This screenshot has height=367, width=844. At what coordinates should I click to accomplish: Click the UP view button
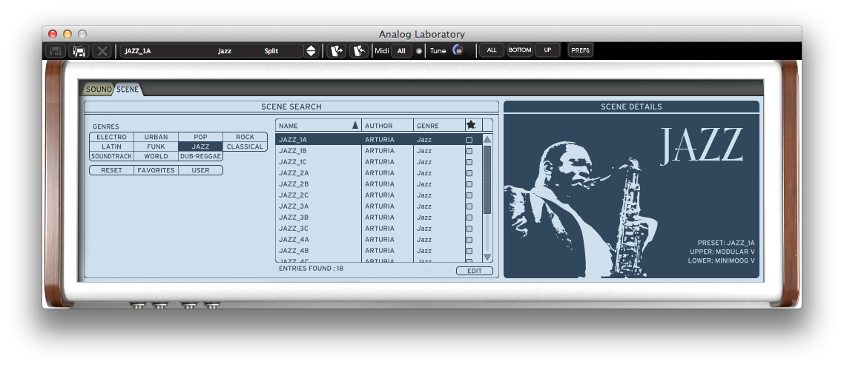[547, 50]
